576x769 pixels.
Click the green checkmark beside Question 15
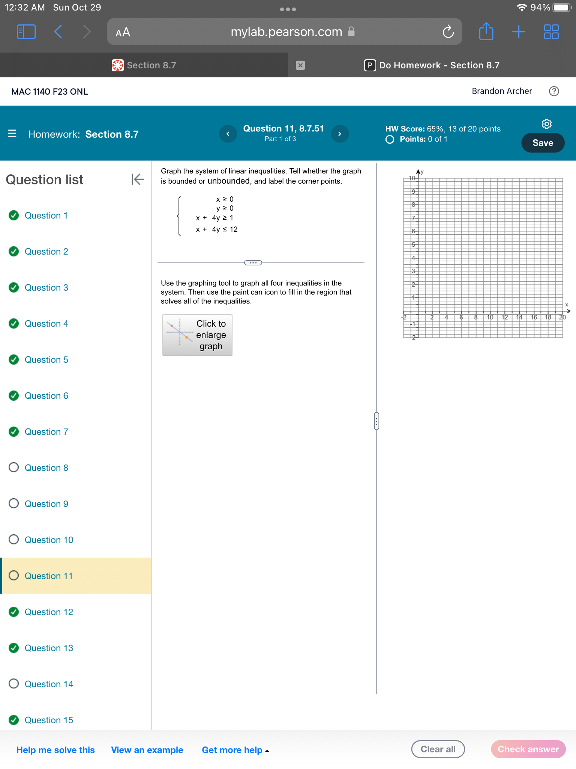tap(14, 720)
